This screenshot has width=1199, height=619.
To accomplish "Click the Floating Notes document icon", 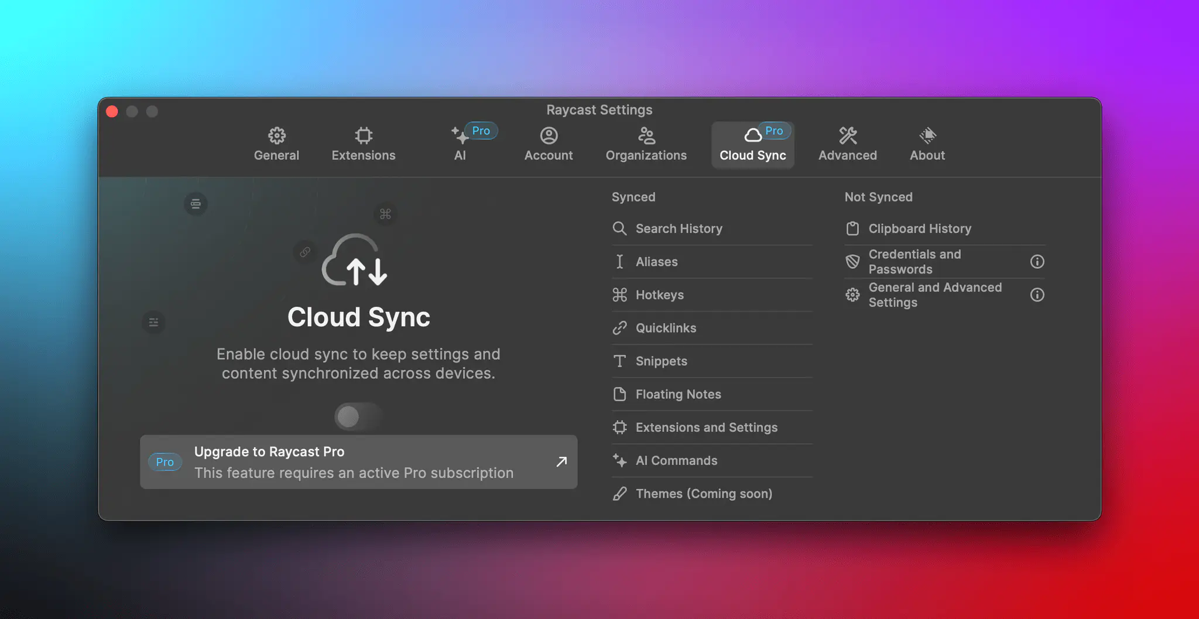I will (x=619, y=394).
